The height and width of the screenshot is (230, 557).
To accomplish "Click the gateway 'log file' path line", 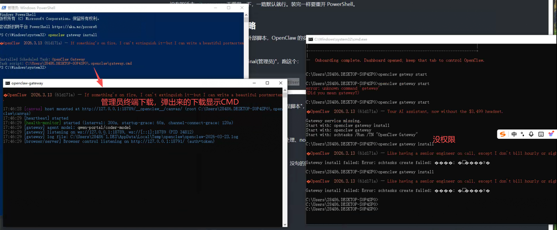I will click(x=121, y=137).
